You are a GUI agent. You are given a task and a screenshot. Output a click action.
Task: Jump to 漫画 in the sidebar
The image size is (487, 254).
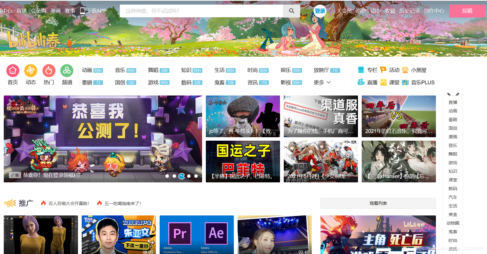click(x=453, y=137)
